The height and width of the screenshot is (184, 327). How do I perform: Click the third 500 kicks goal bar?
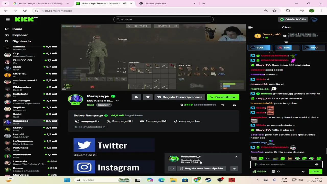click(313, 48)
